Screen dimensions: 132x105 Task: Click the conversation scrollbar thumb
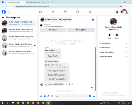95,69
